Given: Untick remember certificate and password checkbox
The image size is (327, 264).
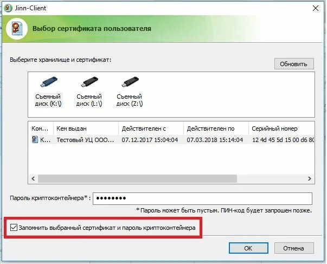Looking at the screenshot, I should (x=14, y=228).
